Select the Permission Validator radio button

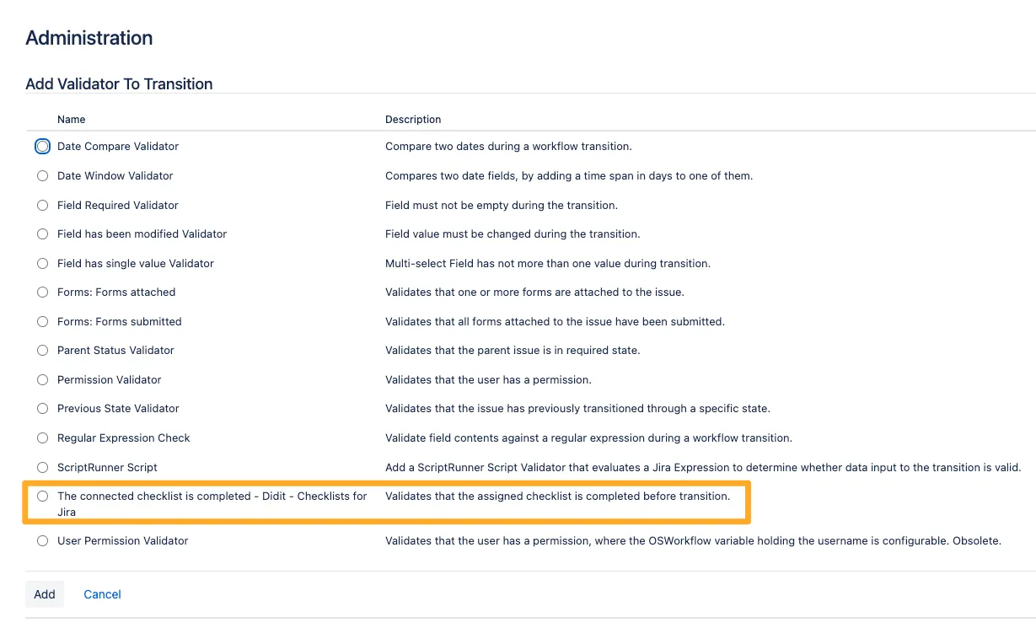[42, 380]
